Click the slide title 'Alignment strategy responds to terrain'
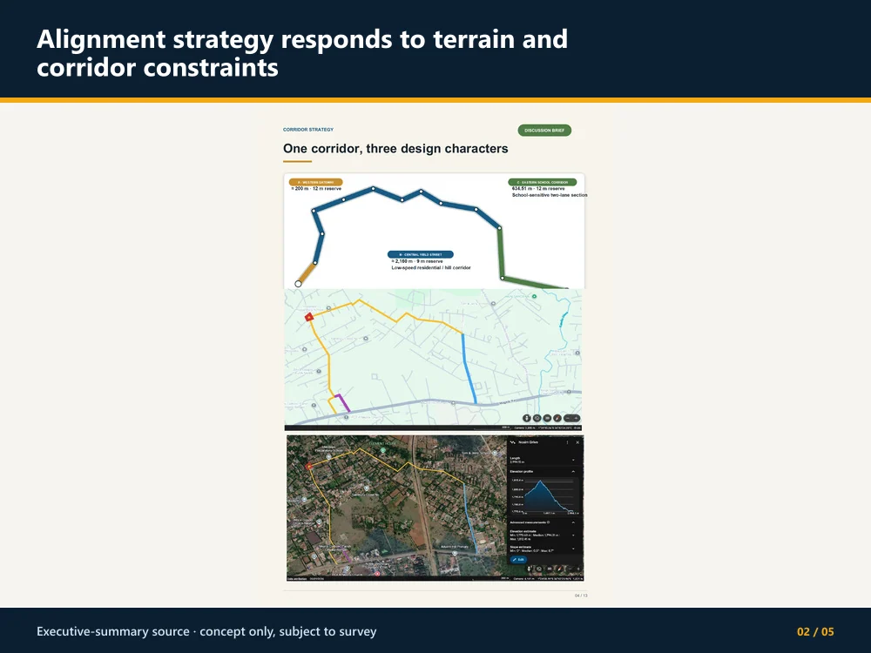This screenshot has width=871, height=653. pos(302,53)
